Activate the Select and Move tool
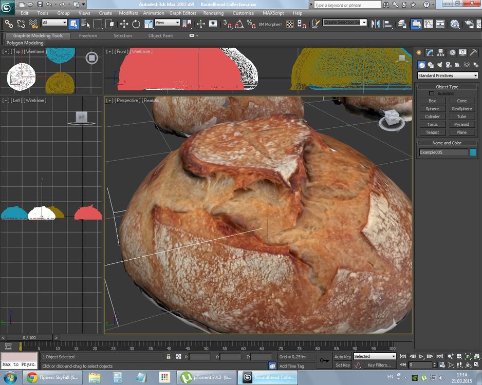 point(124,24)
